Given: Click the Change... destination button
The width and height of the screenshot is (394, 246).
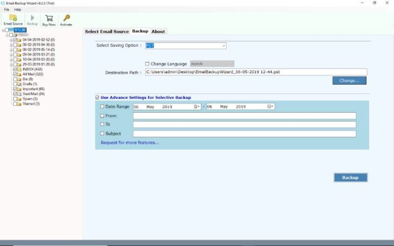Looking at the screenshot, I should pyautogui.click(x=349, y=80).
